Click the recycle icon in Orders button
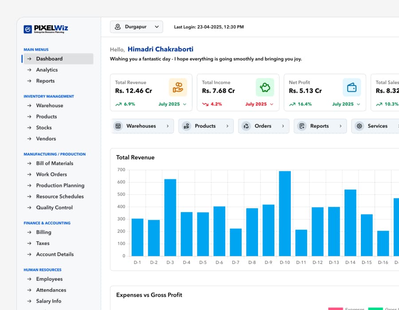The width and height of the screenshot is (399, 310). [x=246, y=126]
